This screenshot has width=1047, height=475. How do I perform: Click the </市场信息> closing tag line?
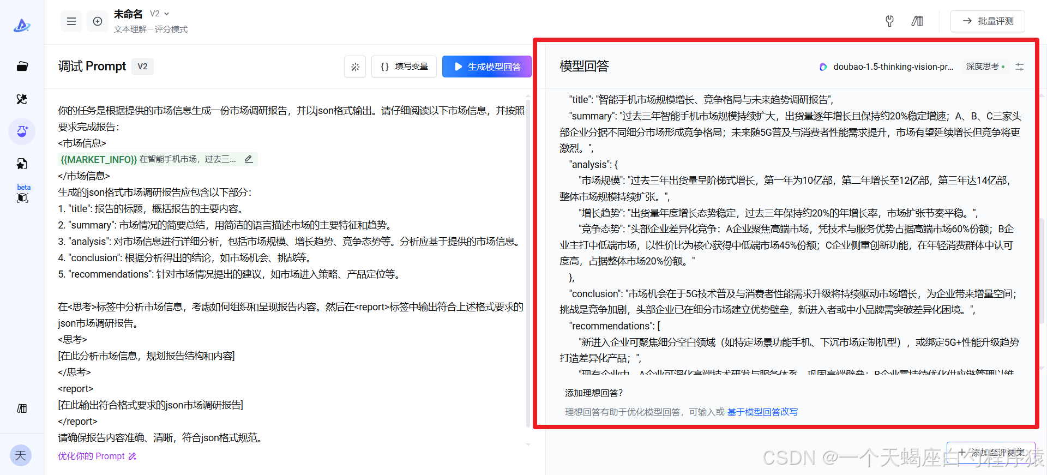coord(84,176)
